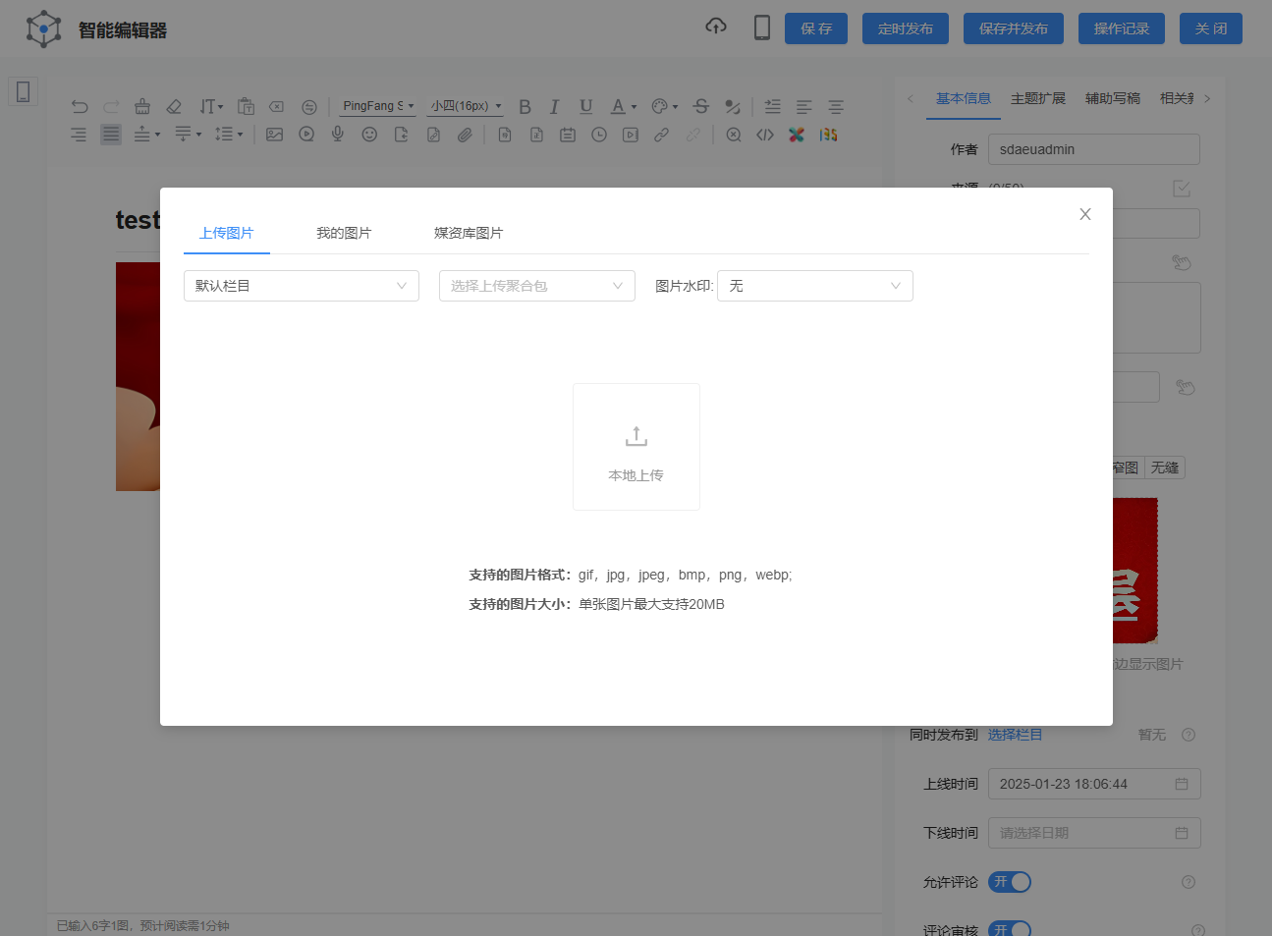The height and width of the screenshot is (936, 1272).
Task: Open the font color picker
Action: coord(618,107)
